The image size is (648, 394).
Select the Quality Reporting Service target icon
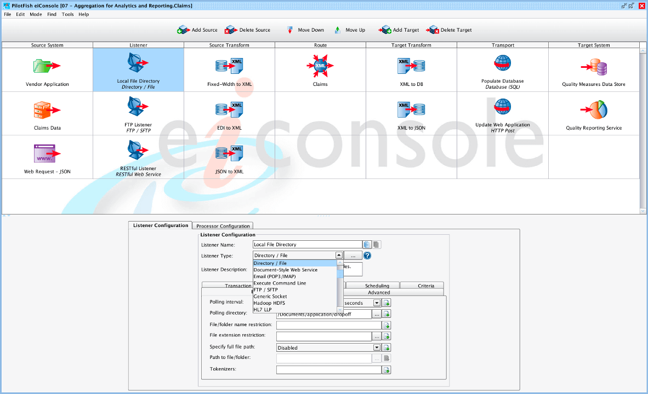click(x=594, y=110)
